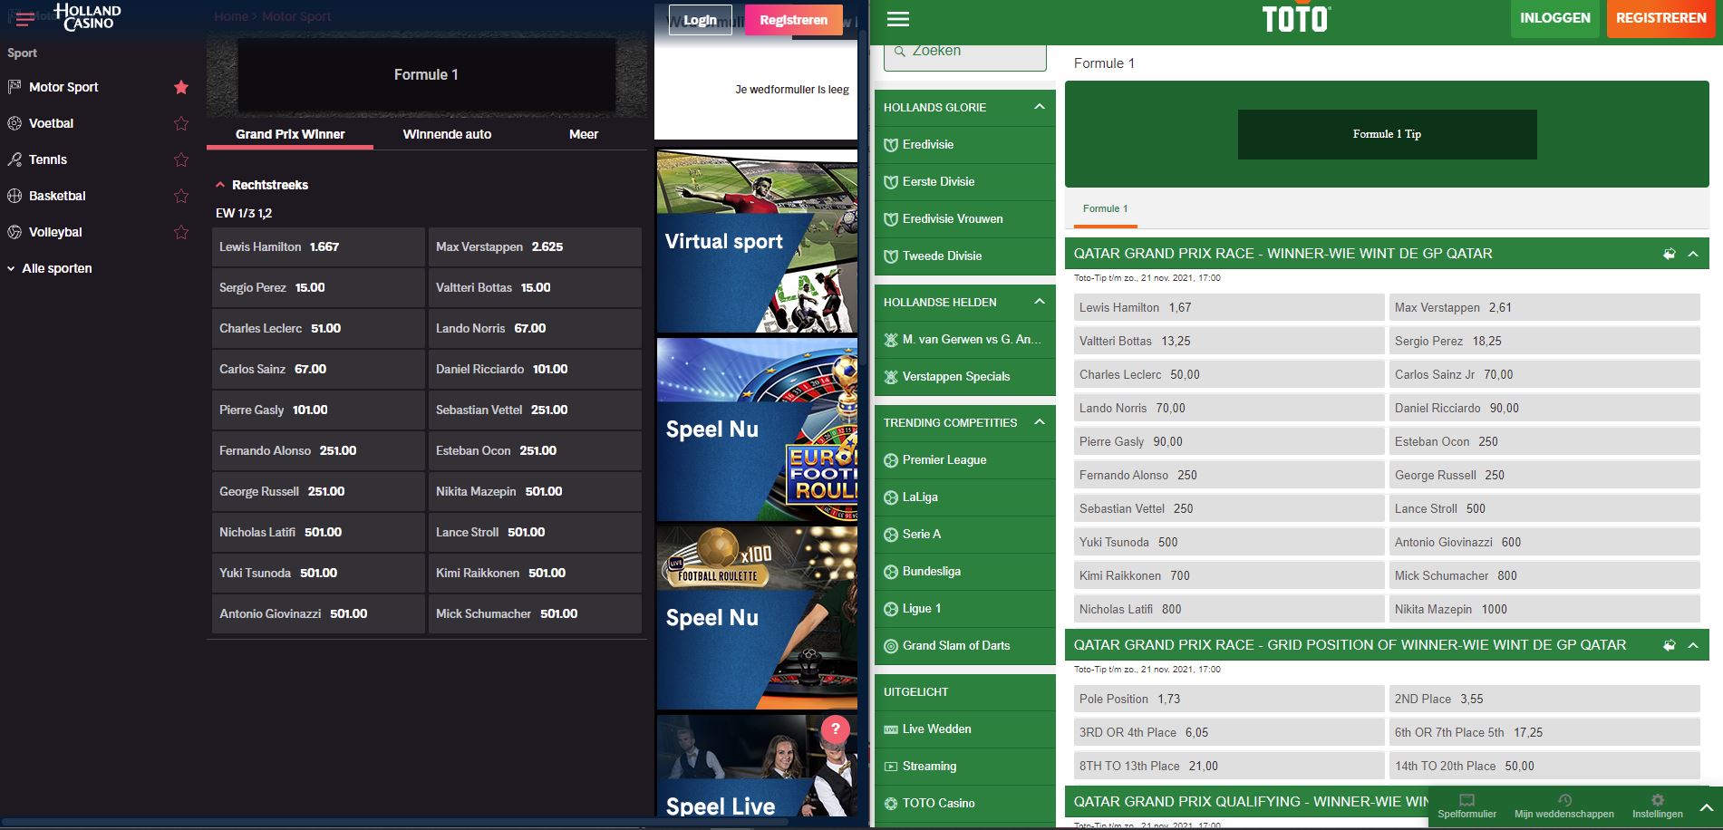Open the Holland Casino hamburger menu
This screenshot has height=830, width=1723.
(x=25, y=18)
